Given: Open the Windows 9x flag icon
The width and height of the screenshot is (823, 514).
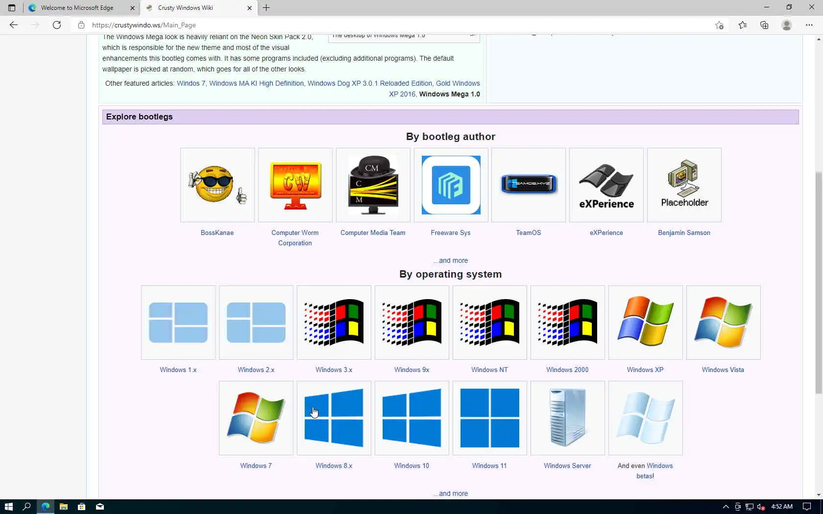Looking at the screenshot, I should point(412,323).
